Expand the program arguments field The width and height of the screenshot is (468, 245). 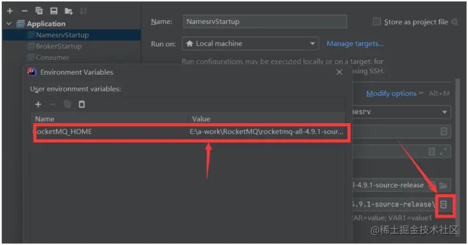pyautogui.click(x=443, y=151)
